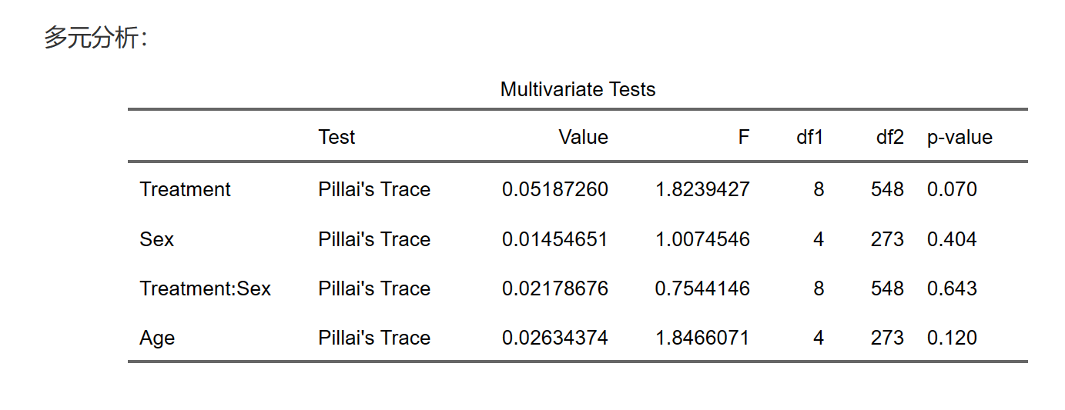
Task: Select the p-value column header
Action: [x=960, y=138]
